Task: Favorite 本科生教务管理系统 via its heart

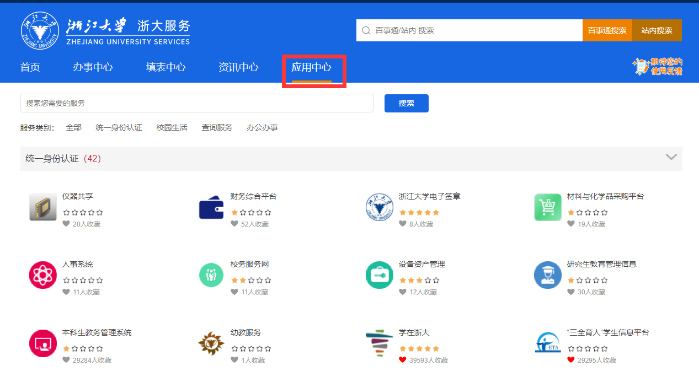Action: [x=66, y=361]
